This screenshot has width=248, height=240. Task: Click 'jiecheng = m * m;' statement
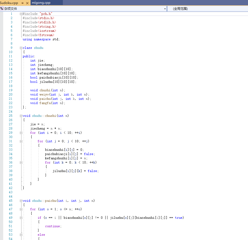[46, 128]
